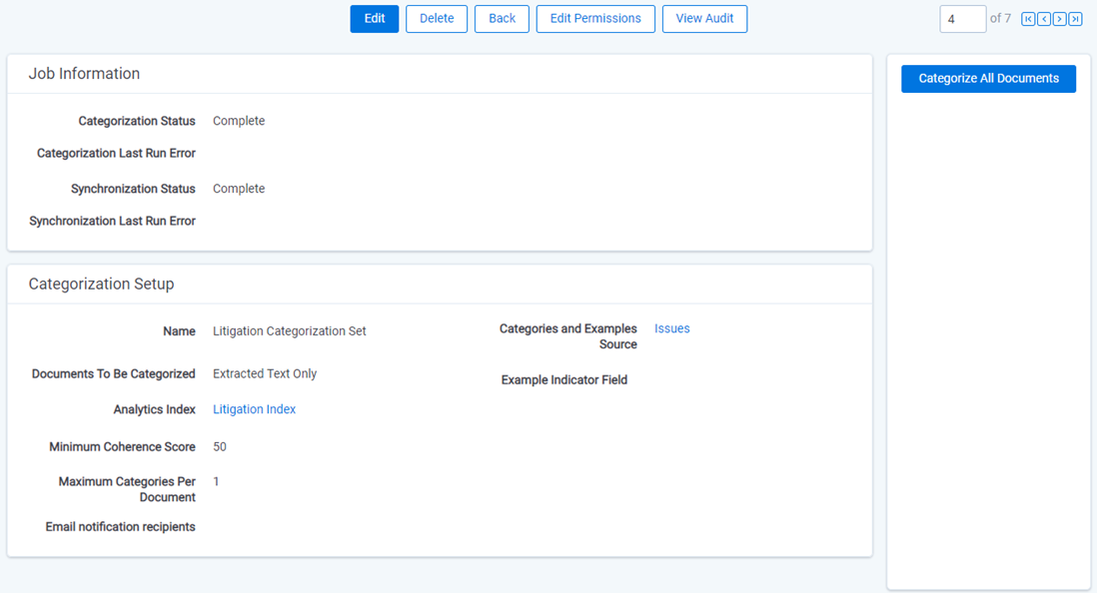Select Synchronization Status value Complete
Screen dimensions: 1097x593
click(239, 189)
